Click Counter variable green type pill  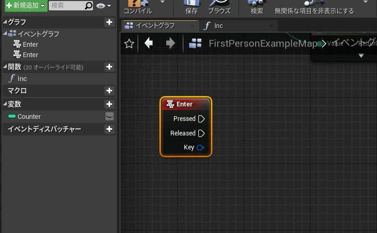pyautogui.click(x=12, y=116)
